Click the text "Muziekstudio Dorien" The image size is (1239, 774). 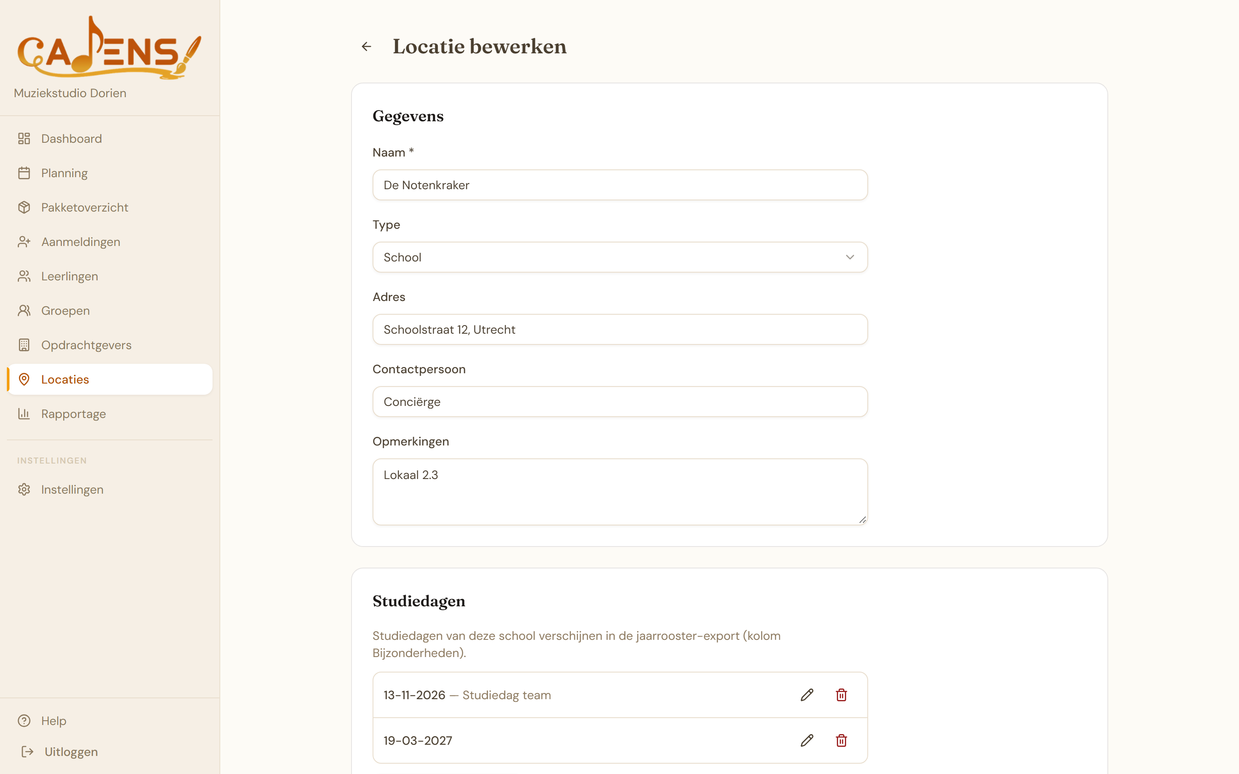point(70,93)
